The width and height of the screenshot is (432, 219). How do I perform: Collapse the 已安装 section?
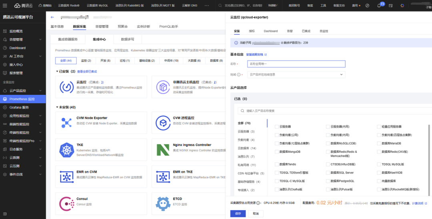pyautogui.click(x=57, y=71)
